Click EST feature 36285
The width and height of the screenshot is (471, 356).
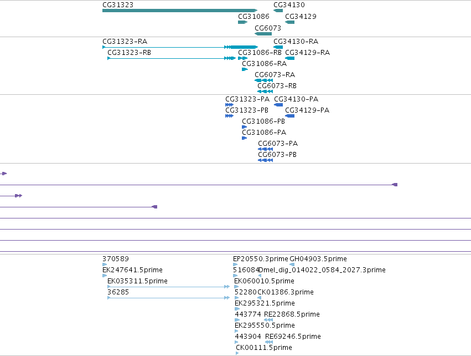click(x=118, y=292)
